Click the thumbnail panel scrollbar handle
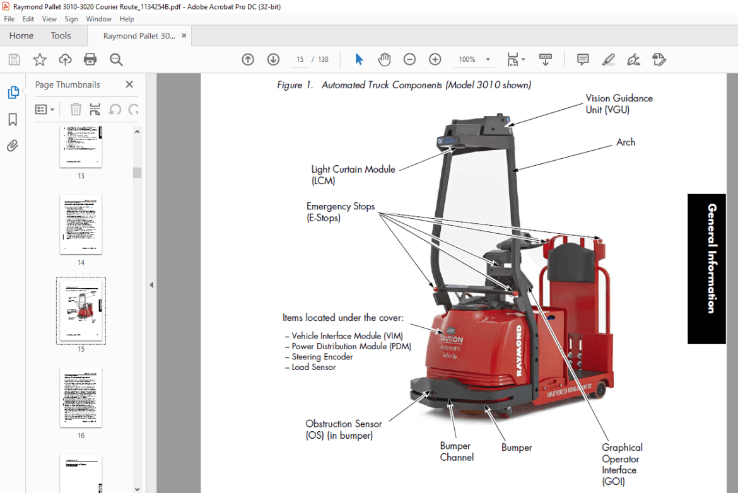The height and width of the screenshot is (493, 738). pyautogui.click(x=137, y=173)
